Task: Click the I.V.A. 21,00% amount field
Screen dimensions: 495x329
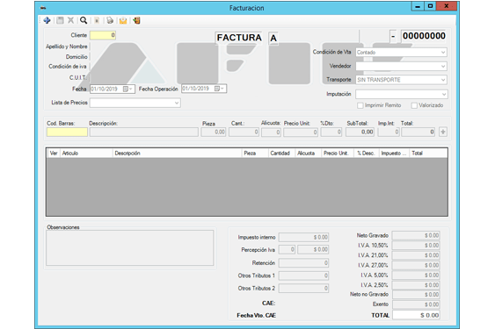Action: point(416,255)
